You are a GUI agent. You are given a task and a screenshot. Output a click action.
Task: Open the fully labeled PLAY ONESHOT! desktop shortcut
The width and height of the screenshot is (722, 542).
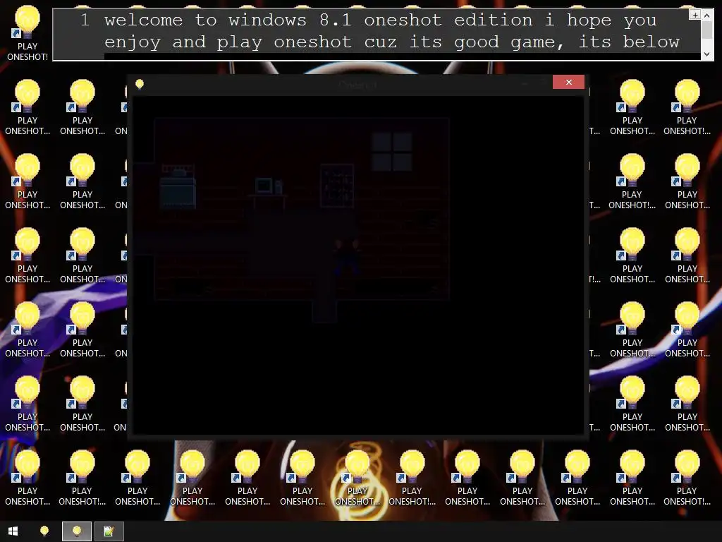click(x=27, y=33)
